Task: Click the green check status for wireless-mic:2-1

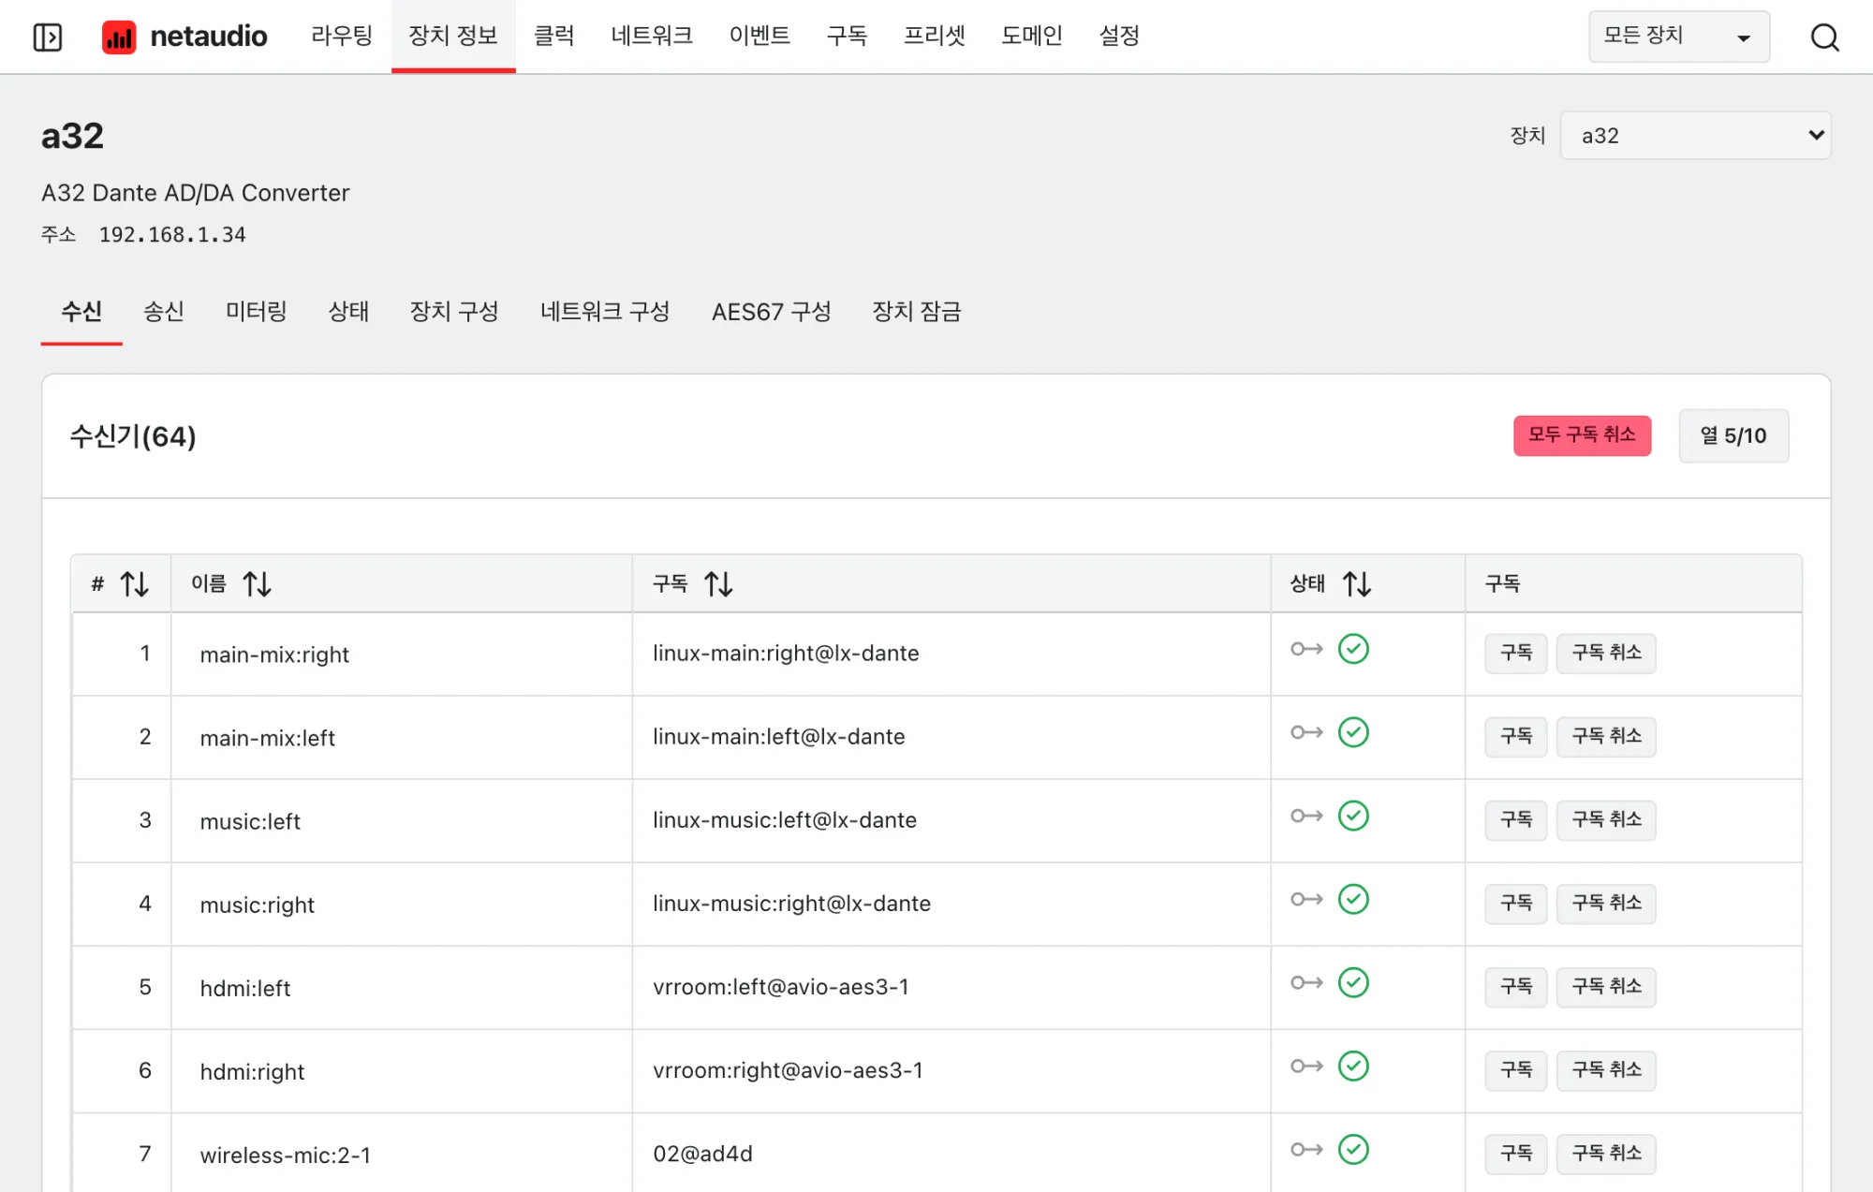Action: 1353,1149
